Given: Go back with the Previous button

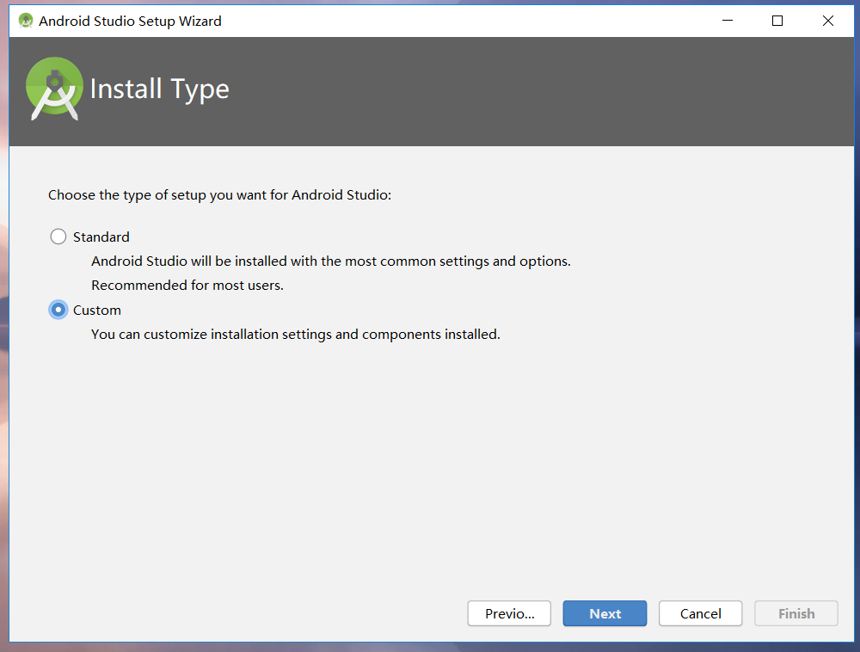Looking at the screenshot, I should click(510, 613).
